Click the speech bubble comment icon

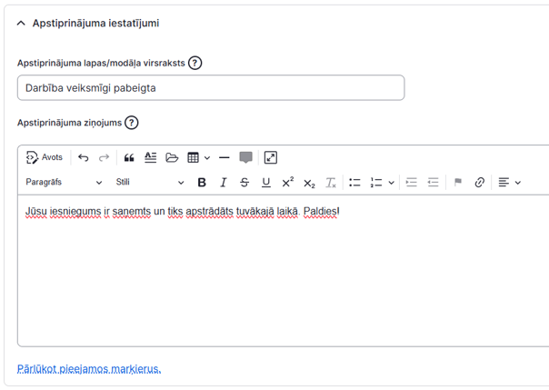[245, 157]
